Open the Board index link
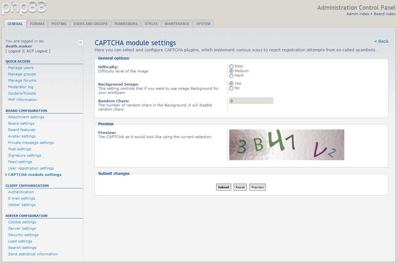The width and height of the screenshot is (397, 263). point(384,14)
